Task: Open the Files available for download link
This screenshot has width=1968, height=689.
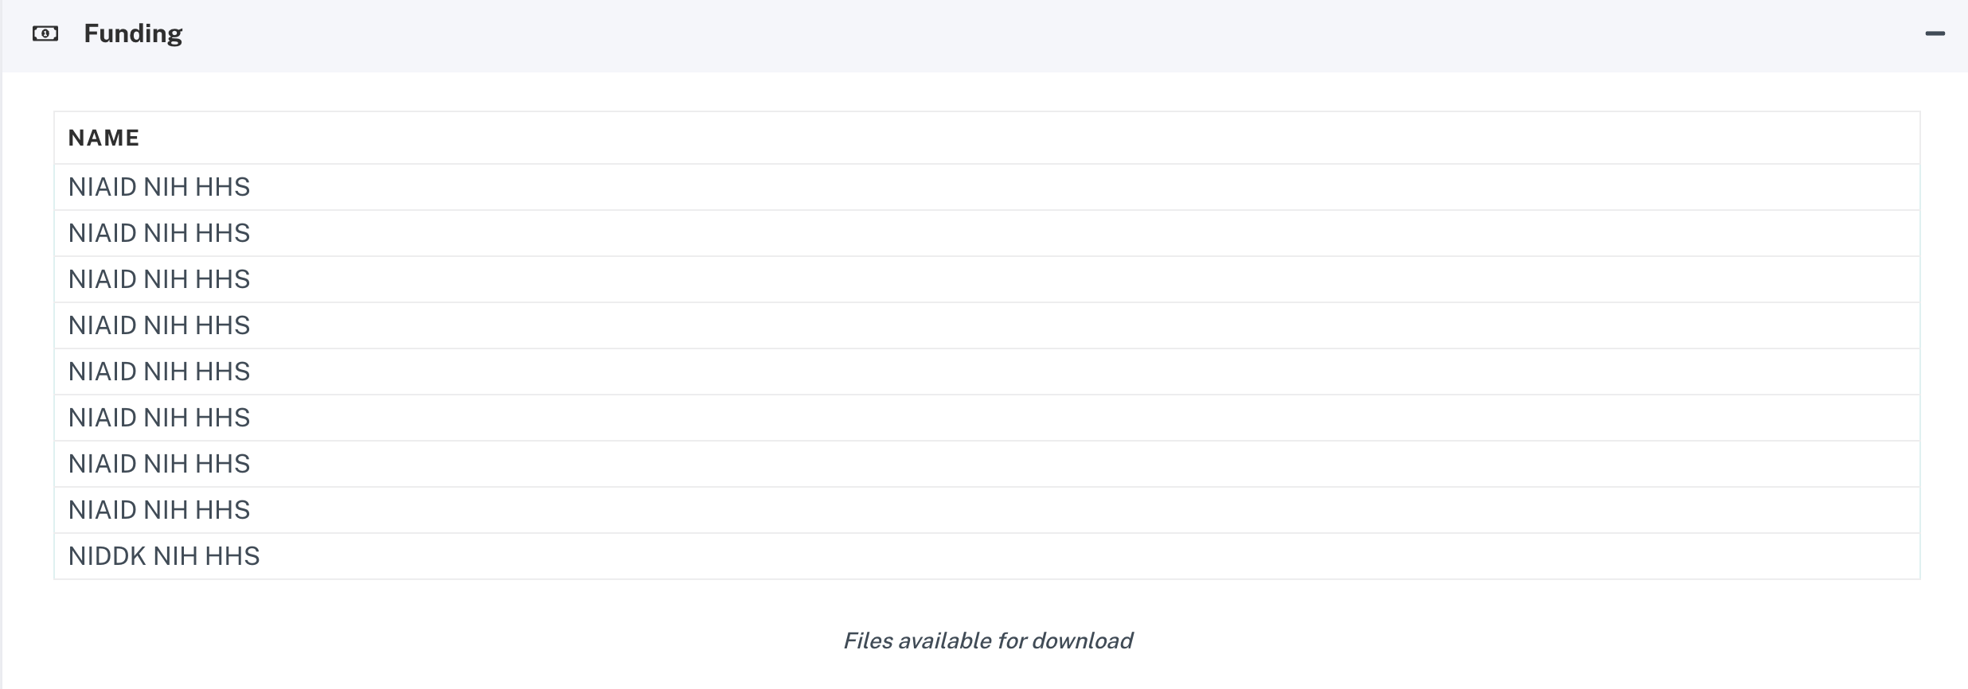Action: 990,640
